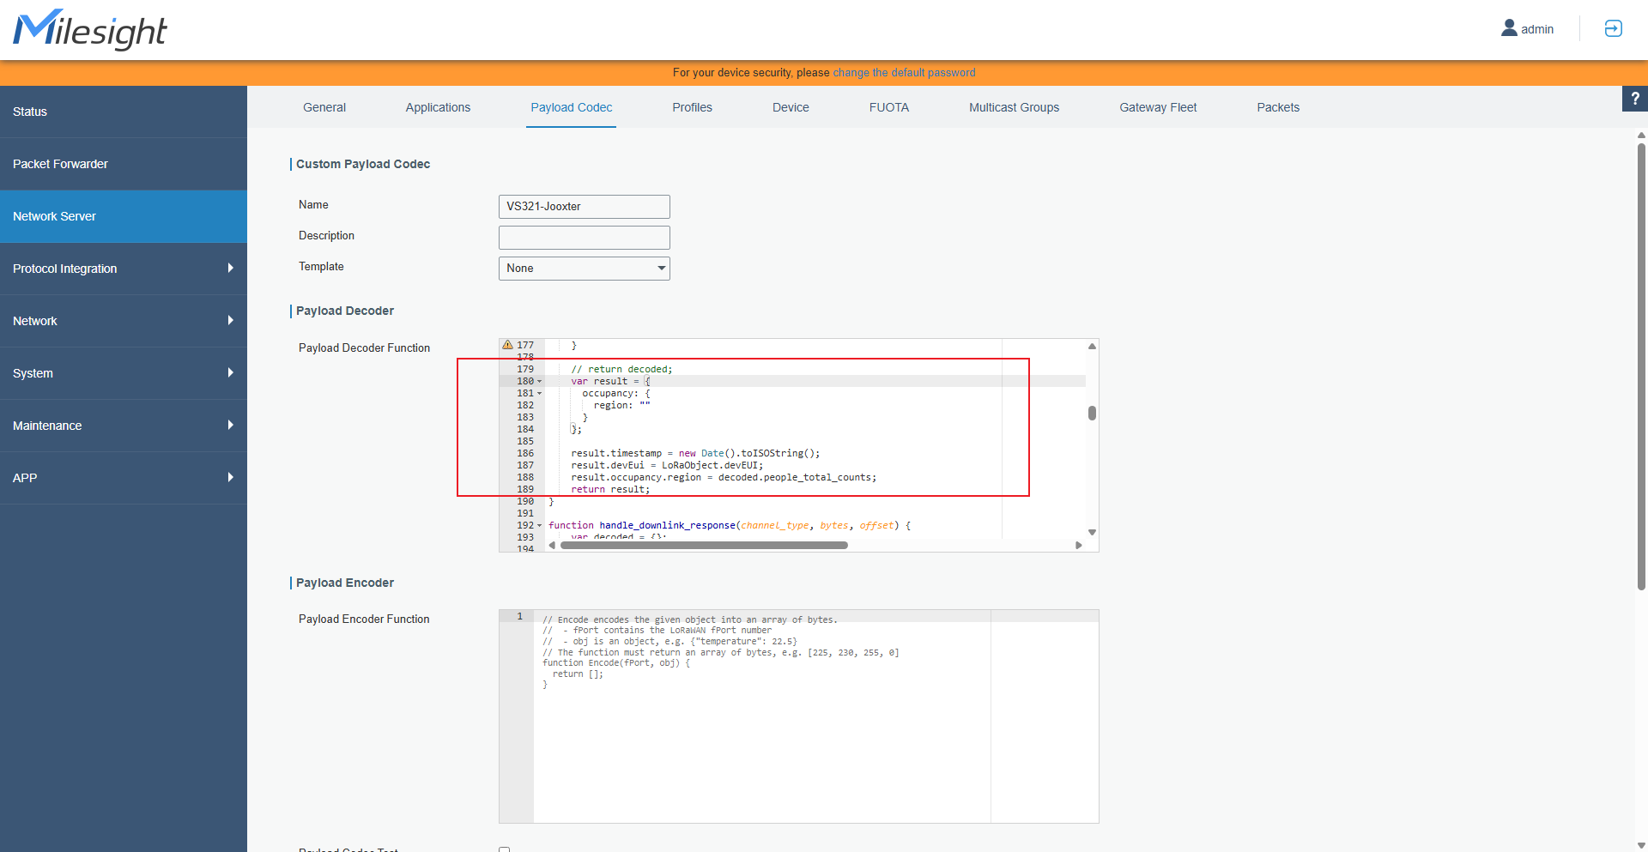Click the Payload Decoder section heading
The width and height of the screenshot is (1648, 852).
pos(345,311)
